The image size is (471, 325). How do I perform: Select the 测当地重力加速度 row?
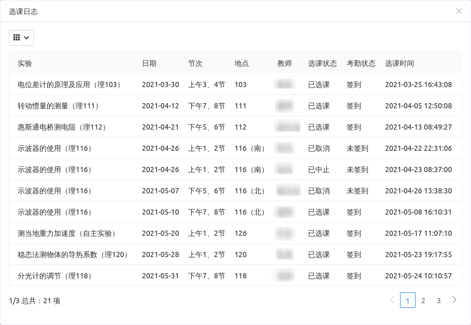click(67, 233)
